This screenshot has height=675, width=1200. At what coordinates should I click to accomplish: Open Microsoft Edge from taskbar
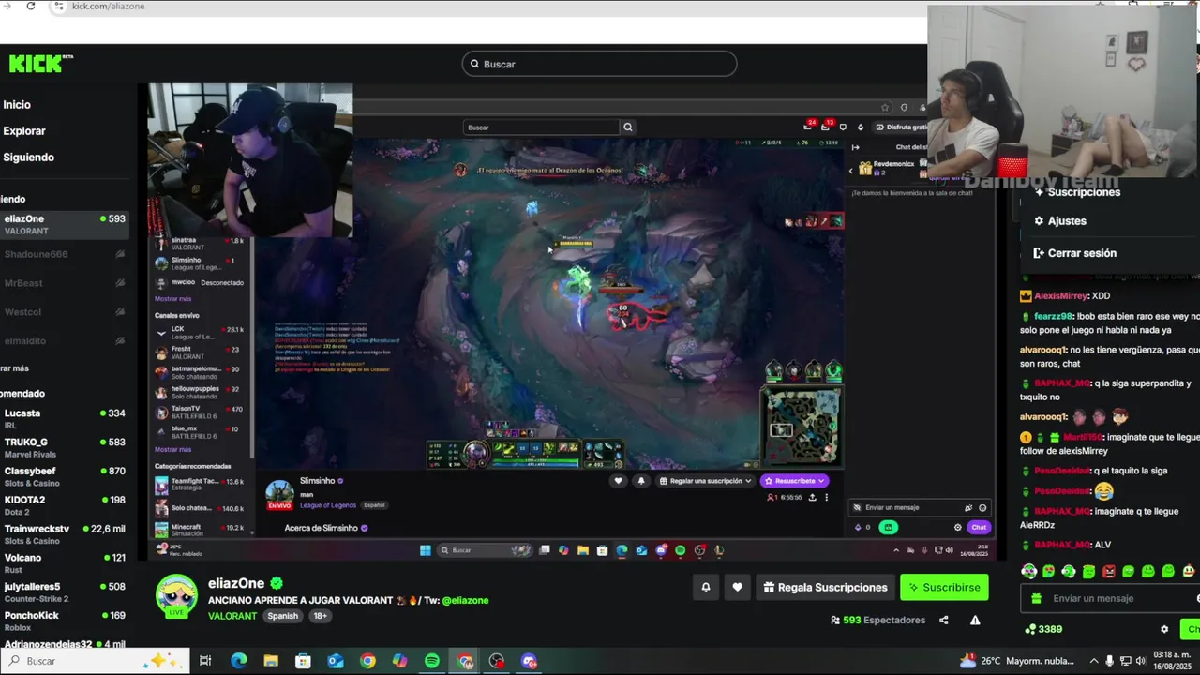coord(238,661)
